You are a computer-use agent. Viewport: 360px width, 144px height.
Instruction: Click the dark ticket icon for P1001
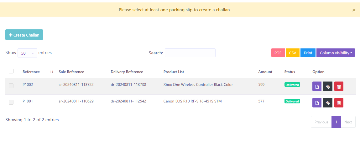click(328, 103)
